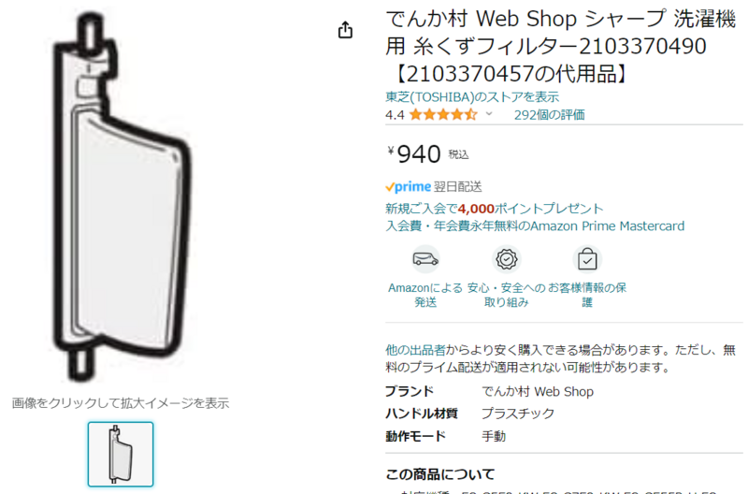This screenshot has height=494, width=748.
Task: Click 他の出品者 other sellers link
Action: coord(415,350)
